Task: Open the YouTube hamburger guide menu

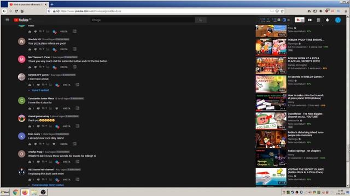Action: (7, 20)
